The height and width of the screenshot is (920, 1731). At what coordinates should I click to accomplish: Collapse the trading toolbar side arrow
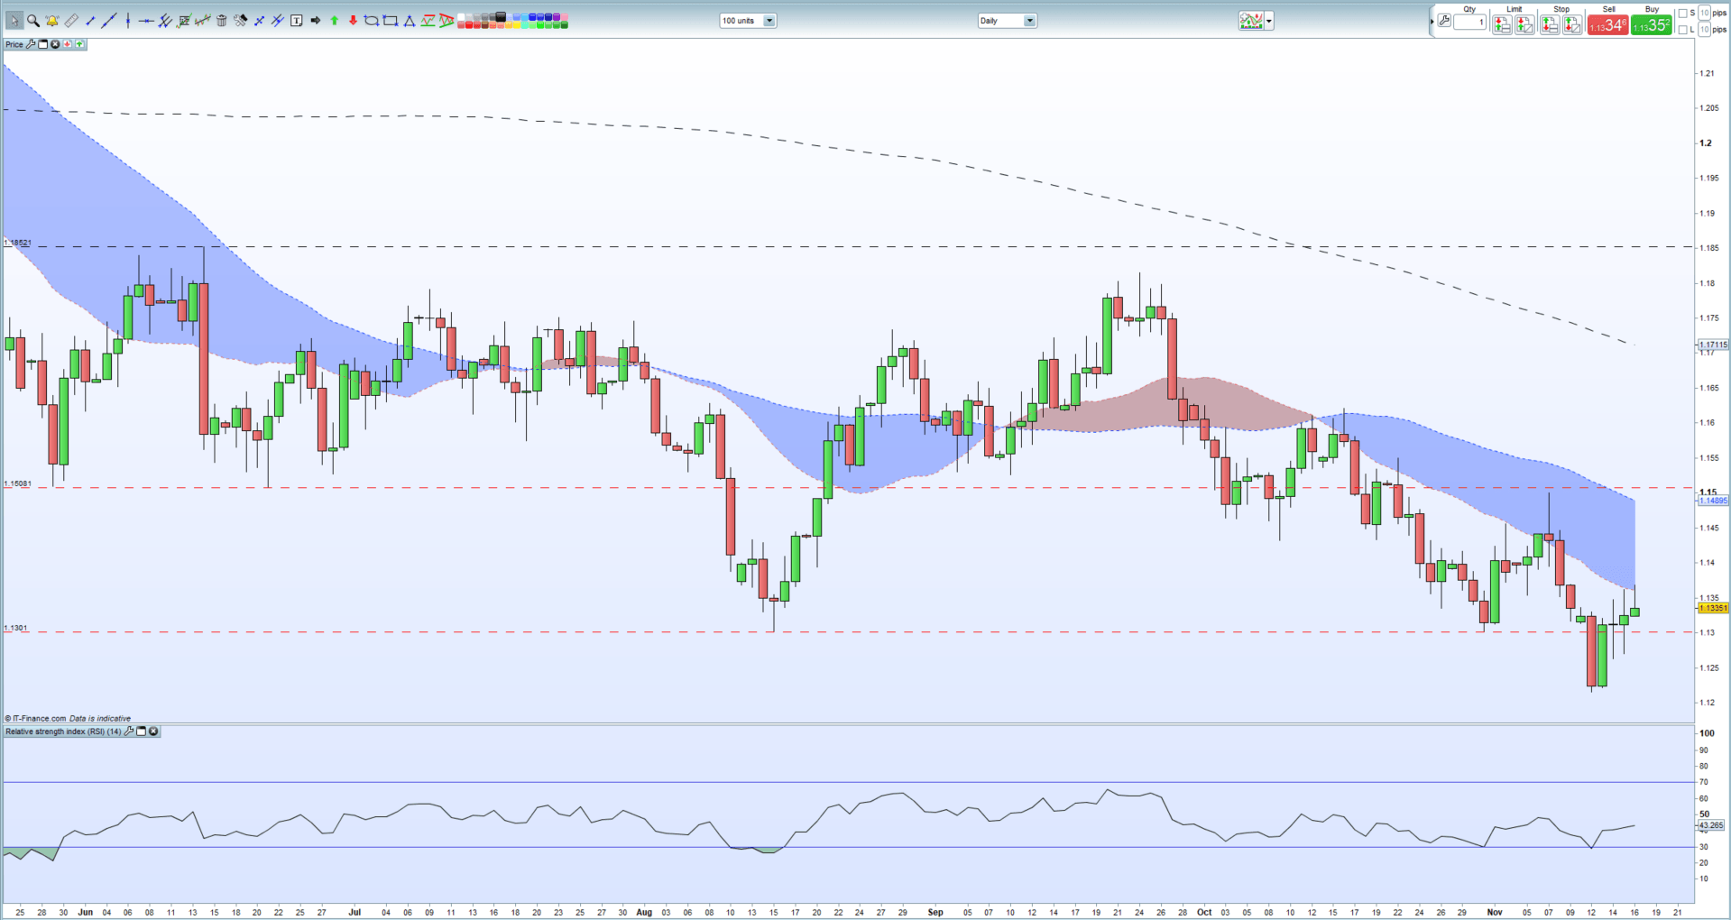[x=1432, y=22]
